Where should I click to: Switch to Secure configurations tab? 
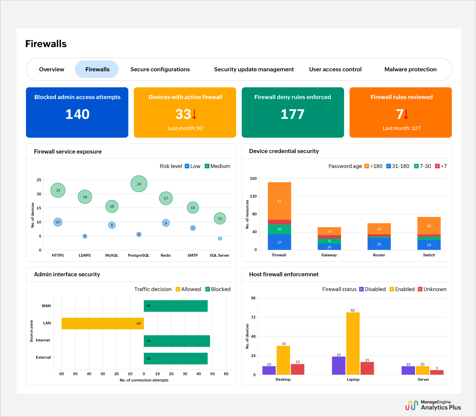160,69
